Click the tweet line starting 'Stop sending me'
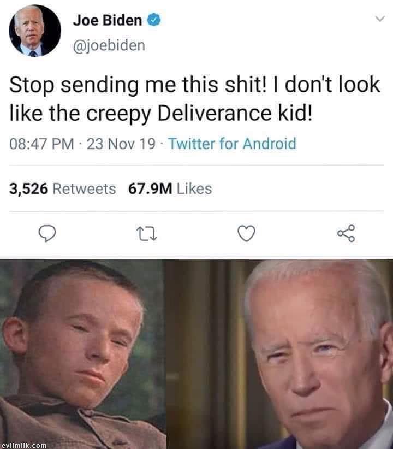Image resolution: width=393 pixels, height=449 pixels. pos(195,85)
